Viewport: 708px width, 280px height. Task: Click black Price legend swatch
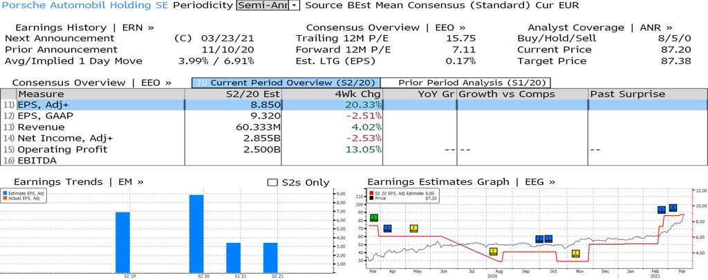click(x=371, y=198)
